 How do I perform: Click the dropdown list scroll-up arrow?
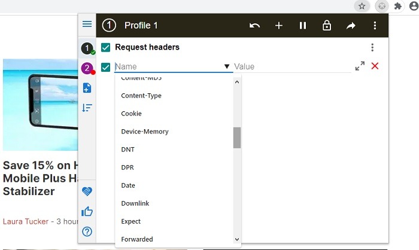tap(237, 82)
